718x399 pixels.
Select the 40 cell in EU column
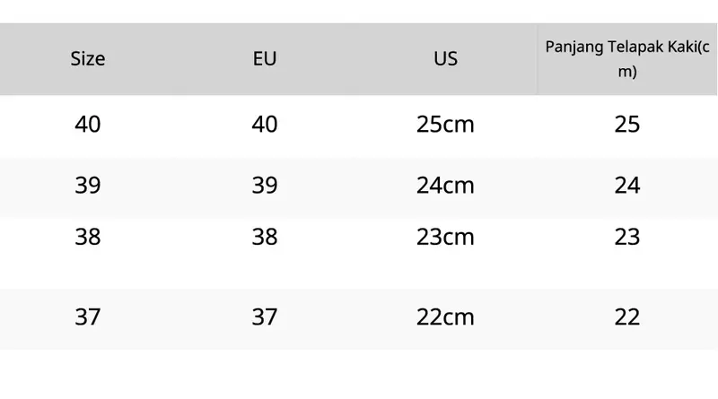[x=265, y=125]
